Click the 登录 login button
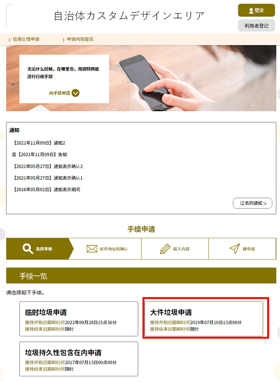This screenshot has width=280, height=382. (x=256, y=10)
